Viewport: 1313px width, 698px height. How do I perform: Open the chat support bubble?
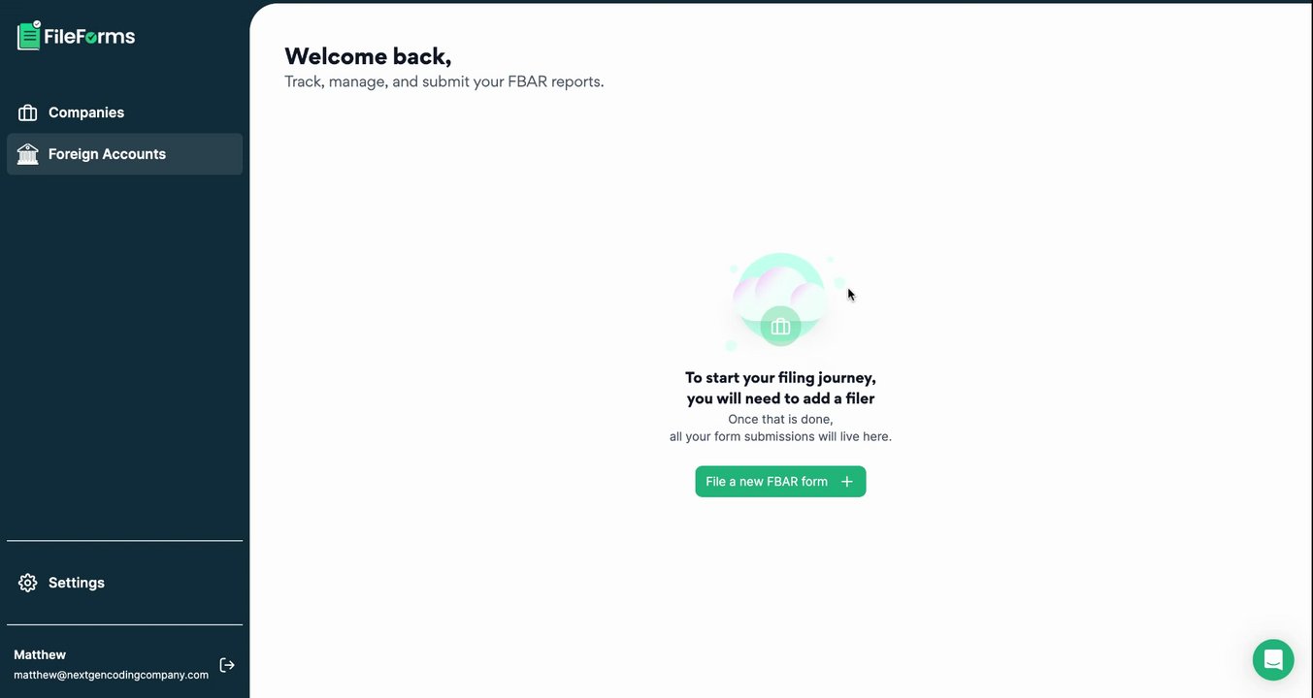pos(1273,660)
